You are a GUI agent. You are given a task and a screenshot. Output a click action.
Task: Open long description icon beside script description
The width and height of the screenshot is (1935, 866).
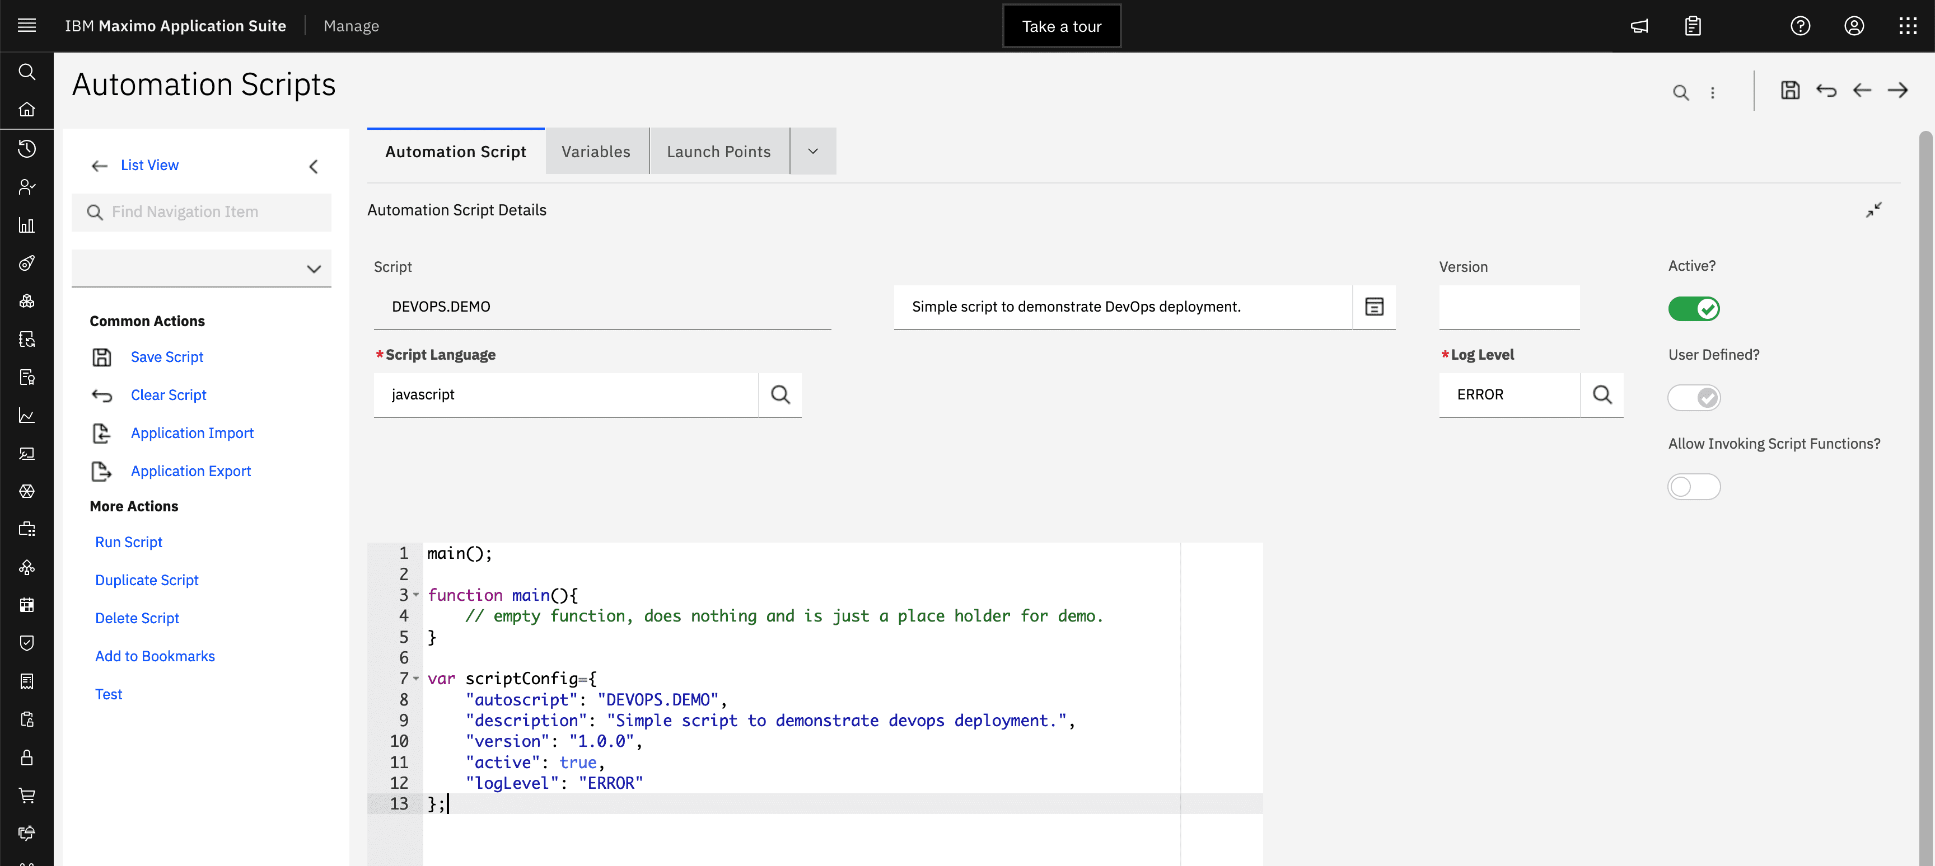point(1374,306)
